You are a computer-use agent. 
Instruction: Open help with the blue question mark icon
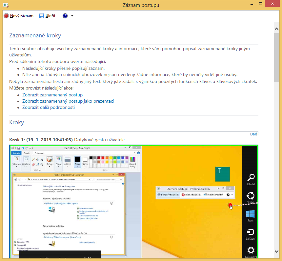point(65,16)
